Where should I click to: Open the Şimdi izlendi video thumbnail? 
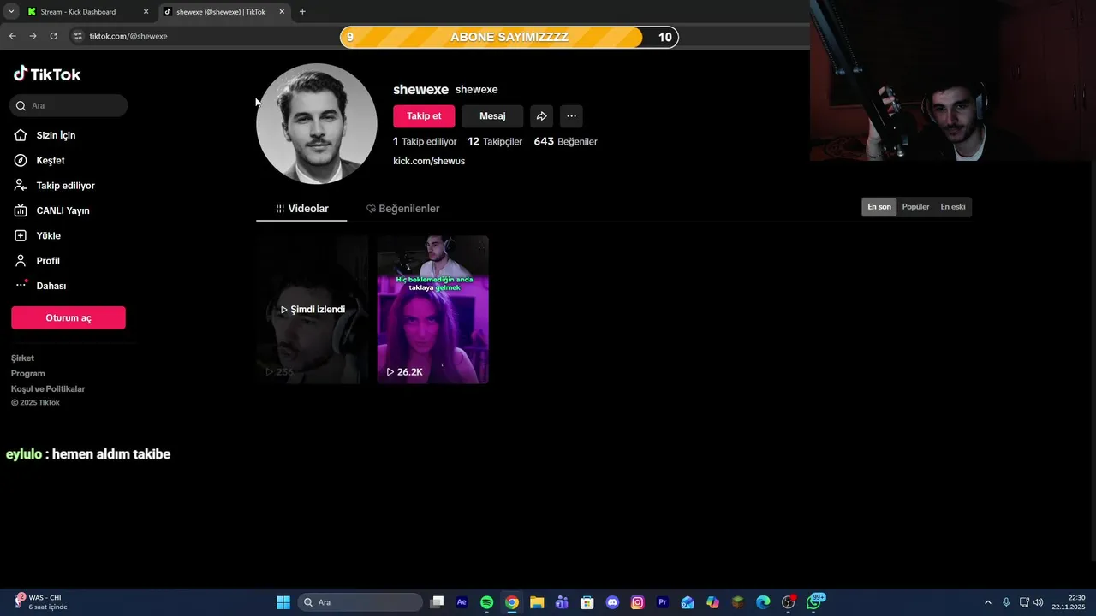pyautogui.click(x=313, y=310)
